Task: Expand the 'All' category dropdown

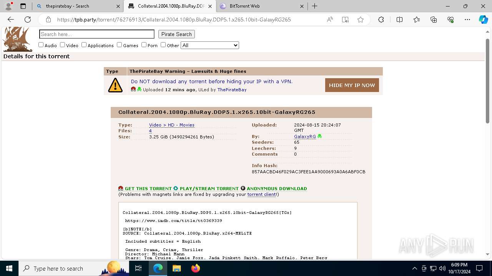Action: pos(210,45)
